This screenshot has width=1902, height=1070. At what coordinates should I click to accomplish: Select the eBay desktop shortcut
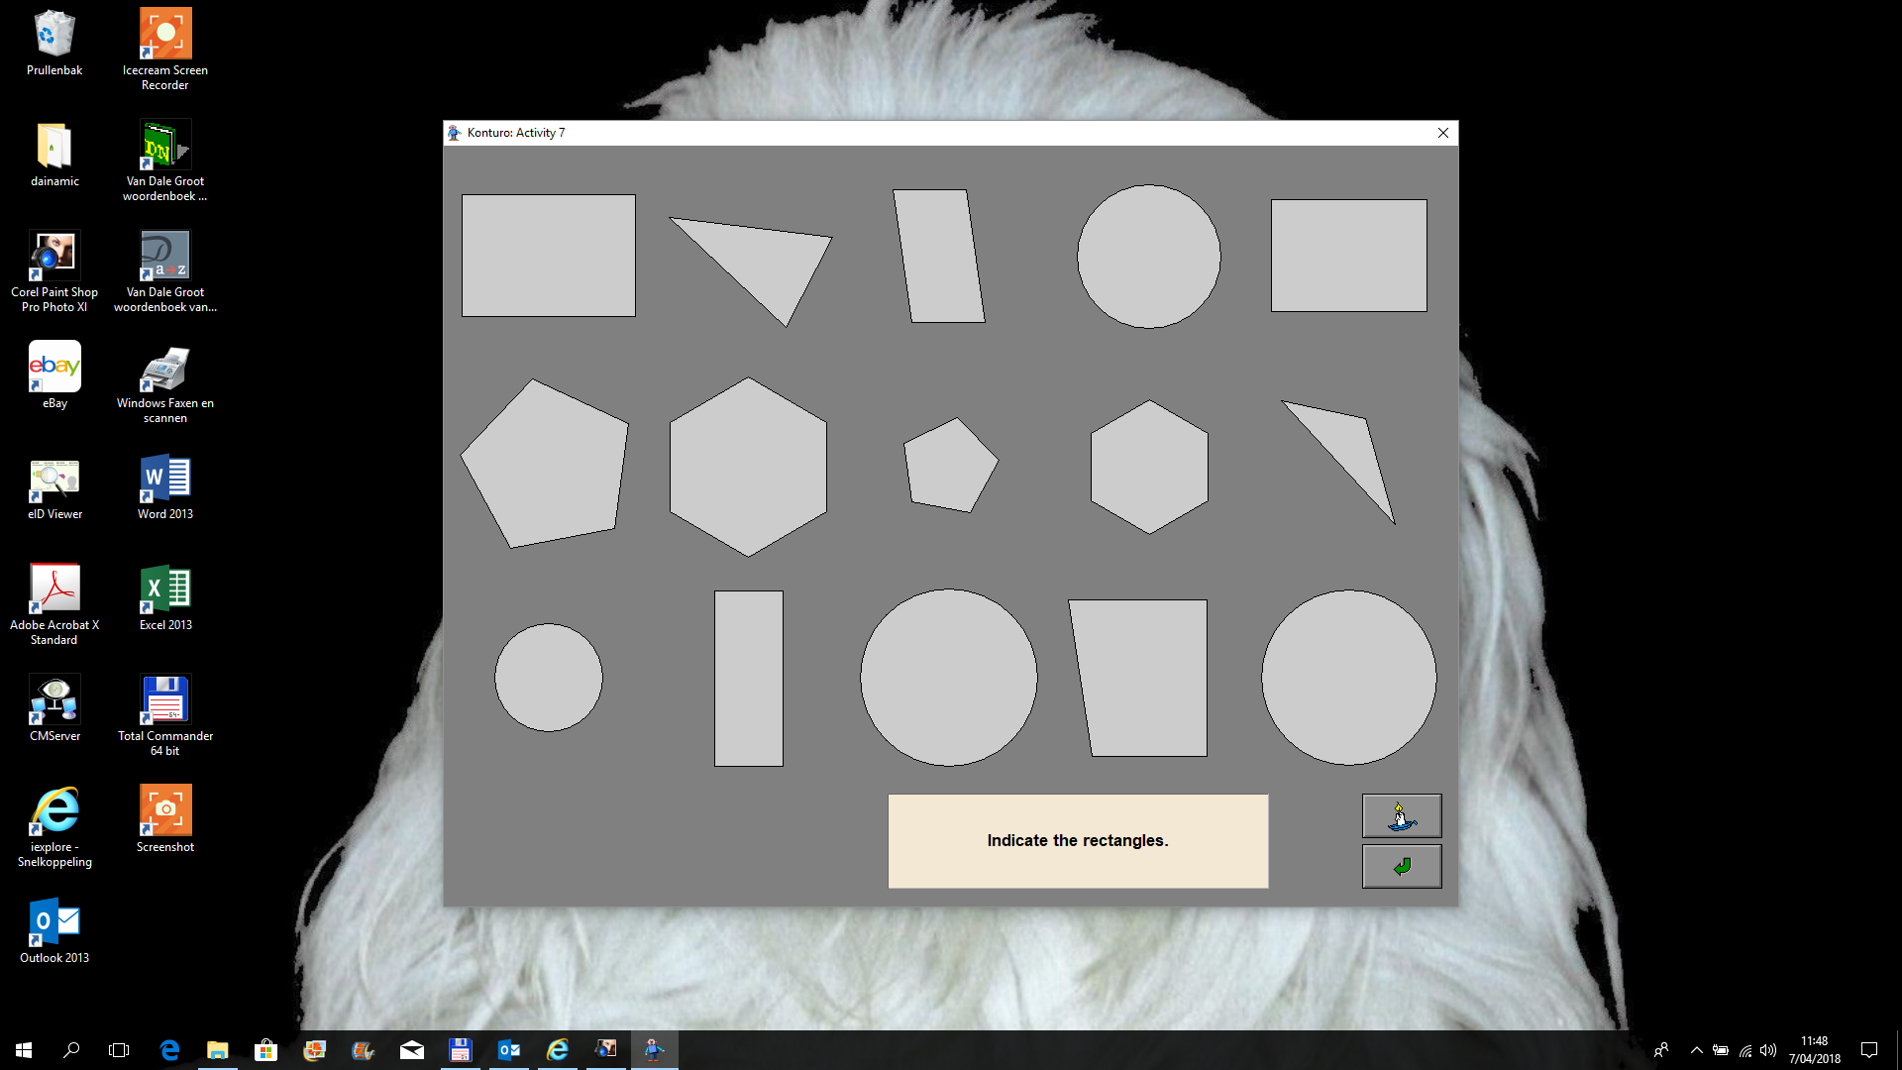pos(54,376)
